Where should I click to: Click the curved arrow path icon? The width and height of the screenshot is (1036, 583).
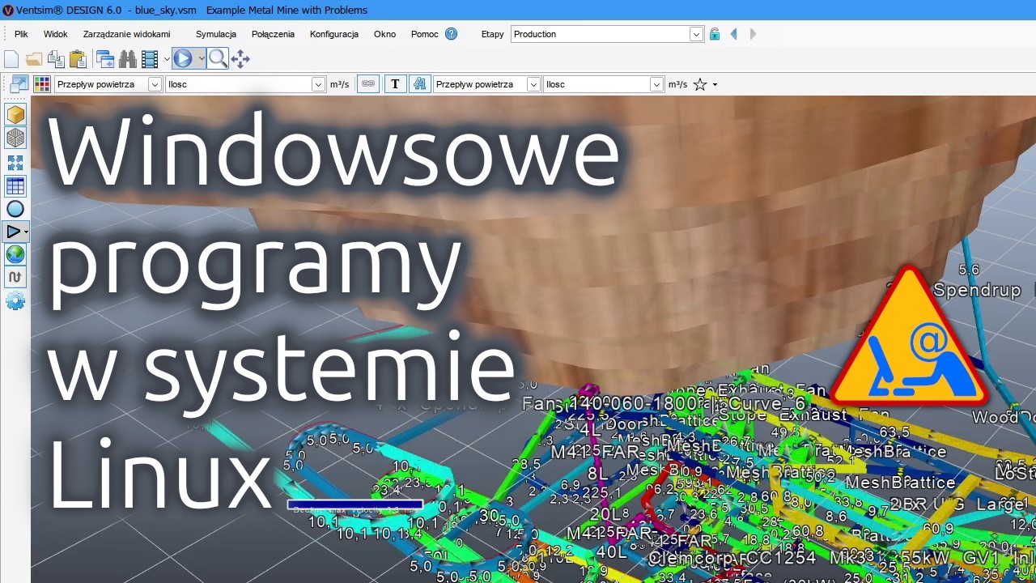pyautogui.click(x=15, y=277)
